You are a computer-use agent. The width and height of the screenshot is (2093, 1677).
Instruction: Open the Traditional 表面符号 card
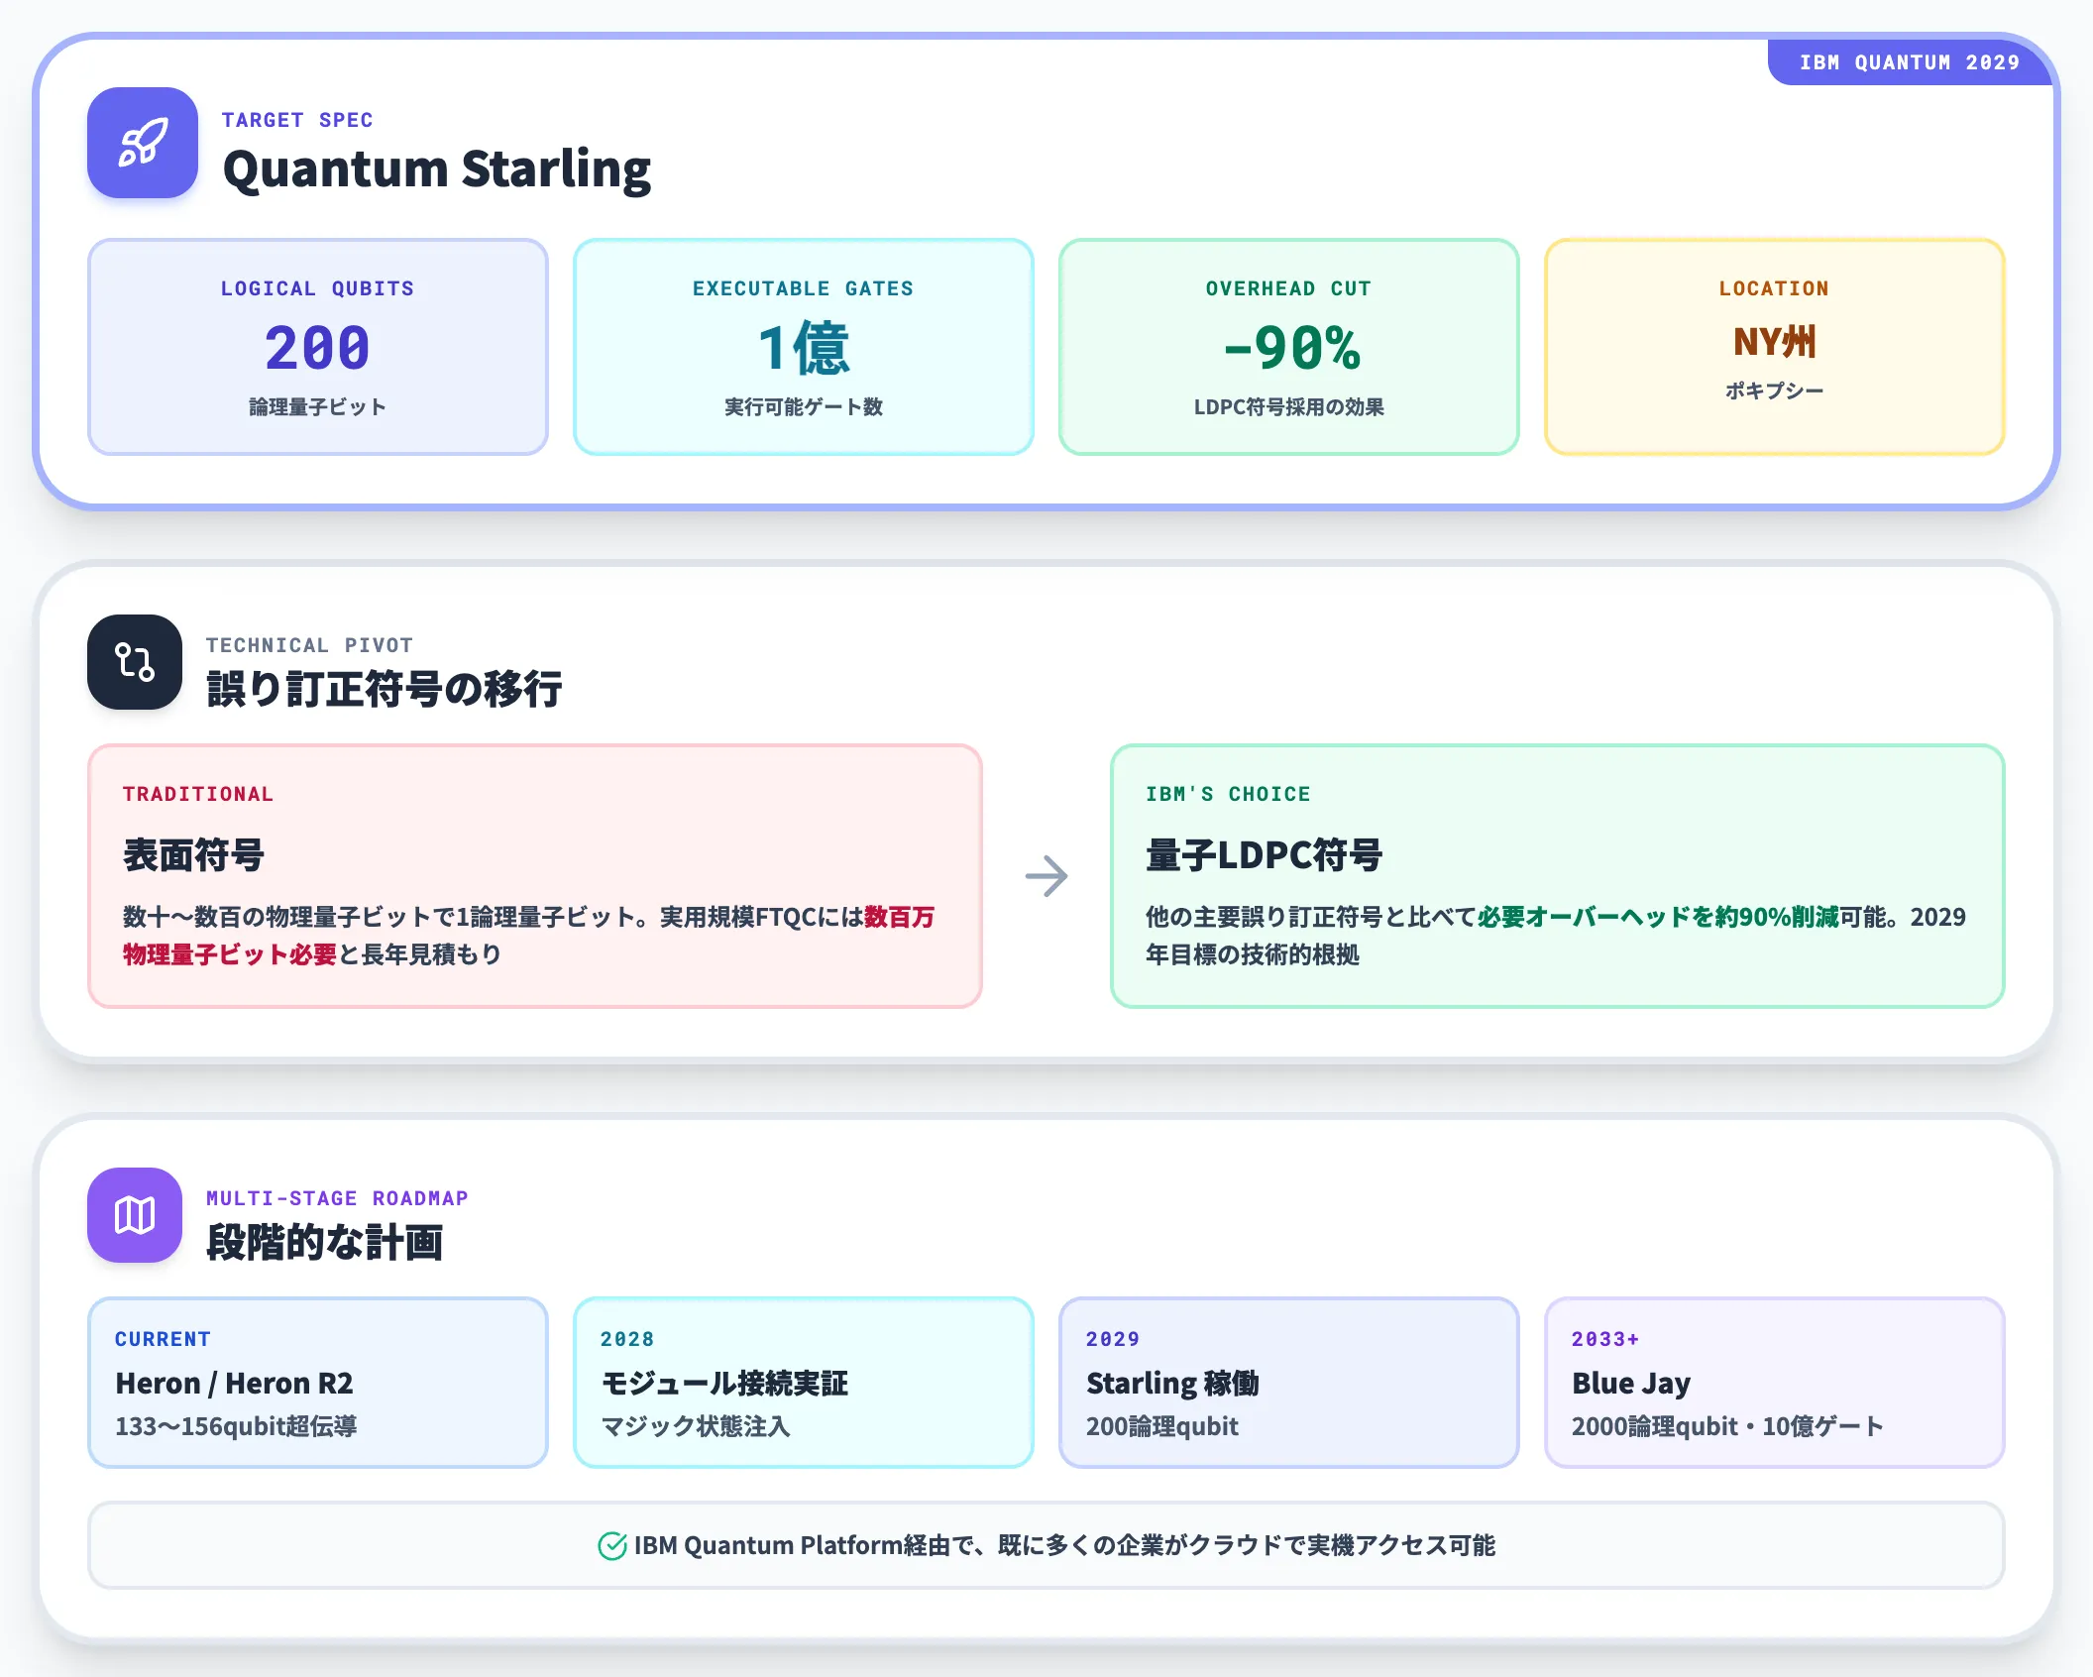(535, 876)
